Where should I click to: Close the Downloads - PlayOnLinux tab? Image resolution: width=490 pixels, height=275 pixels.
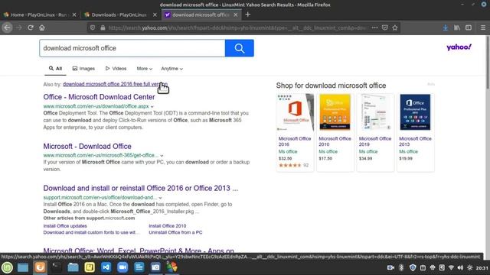pyautogui.click(x=155, y=15)
